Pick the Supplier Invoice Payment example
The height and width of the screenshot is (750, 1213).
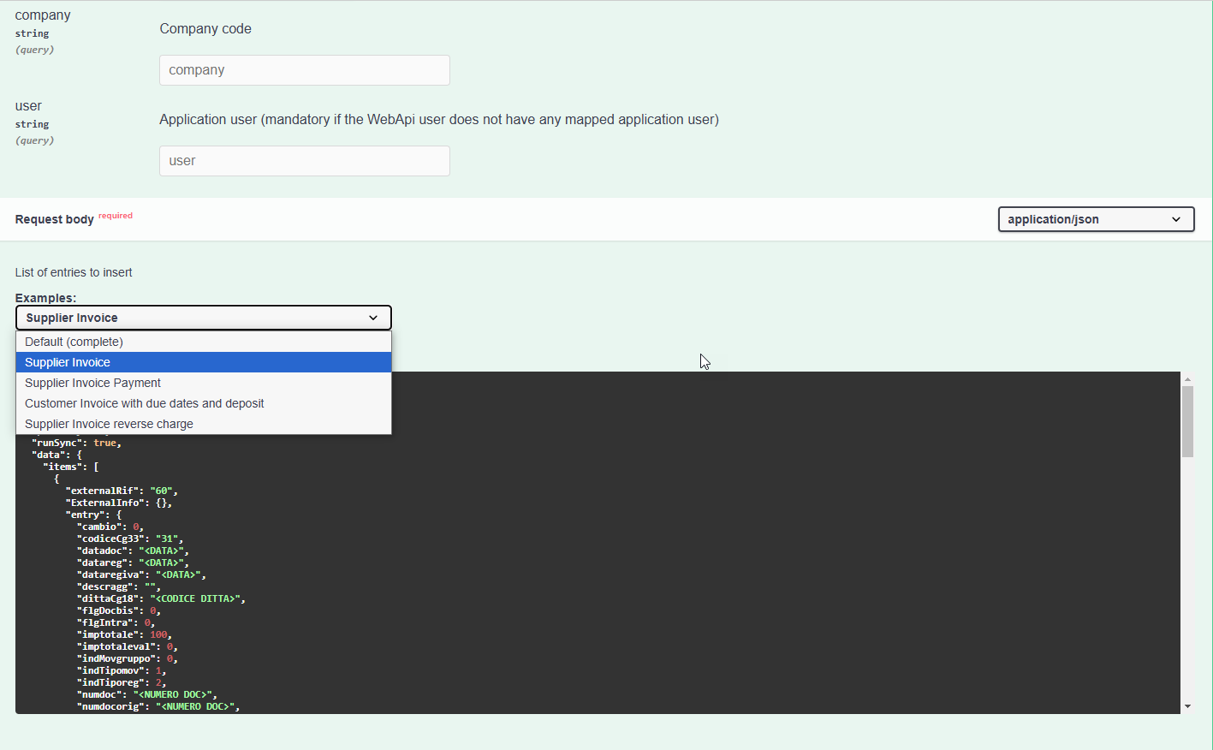click(x=92, y=383)
